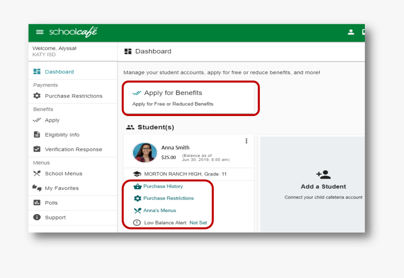The height and width of the screenshot is (278, 404).
Task: Click Anna Smith's profile photo
Action: tap(145, 152)
